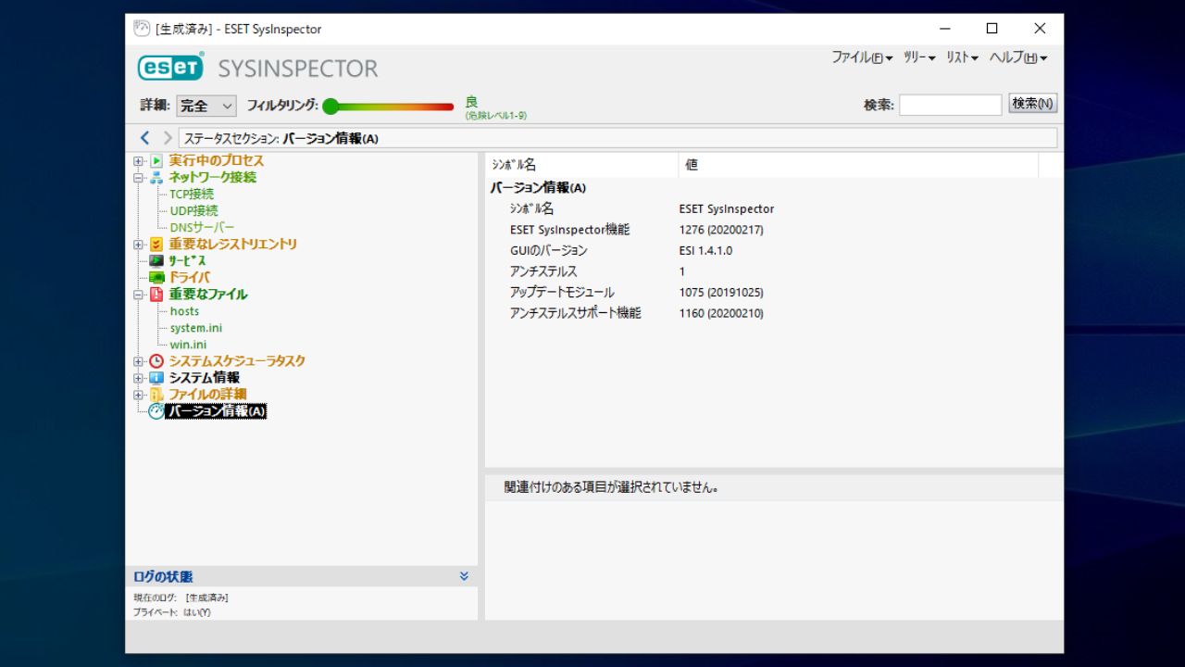The image size is (1185, 667).
Task: Click the ESET SysInspector機能 row
Action: pyautogui.click(x=774, y=230)
